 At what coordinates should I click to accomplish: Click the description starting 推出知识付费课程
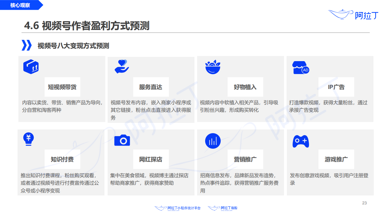60,183
